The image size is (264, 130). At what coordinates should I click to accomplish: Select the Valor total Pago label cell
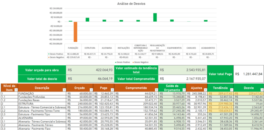tap(220, 74)
